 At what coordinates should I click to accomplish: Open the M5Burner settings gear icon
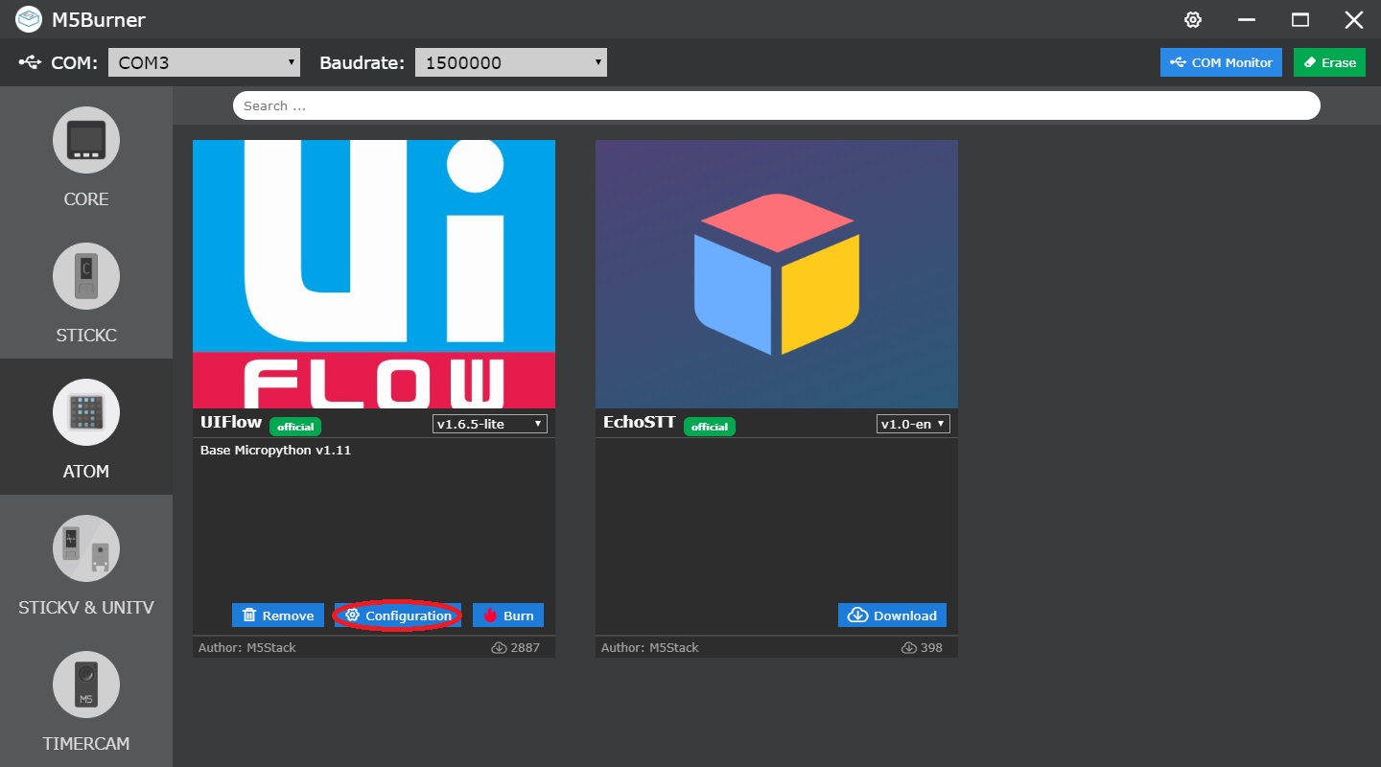click(1192, 19)
